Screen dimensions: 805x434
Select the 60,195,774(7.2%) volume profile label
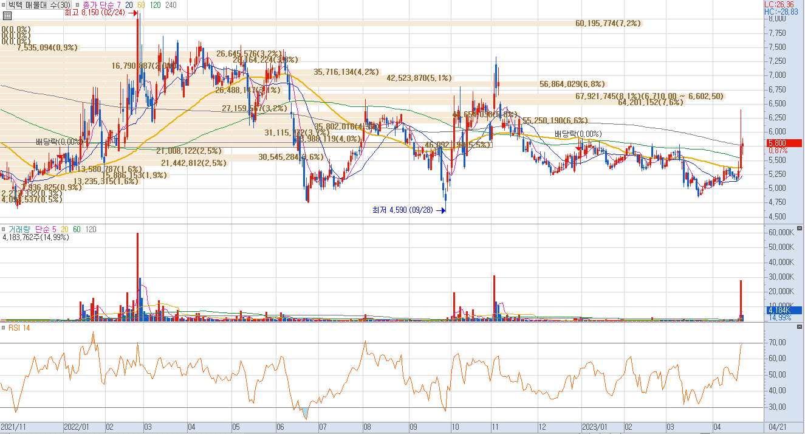608,23
